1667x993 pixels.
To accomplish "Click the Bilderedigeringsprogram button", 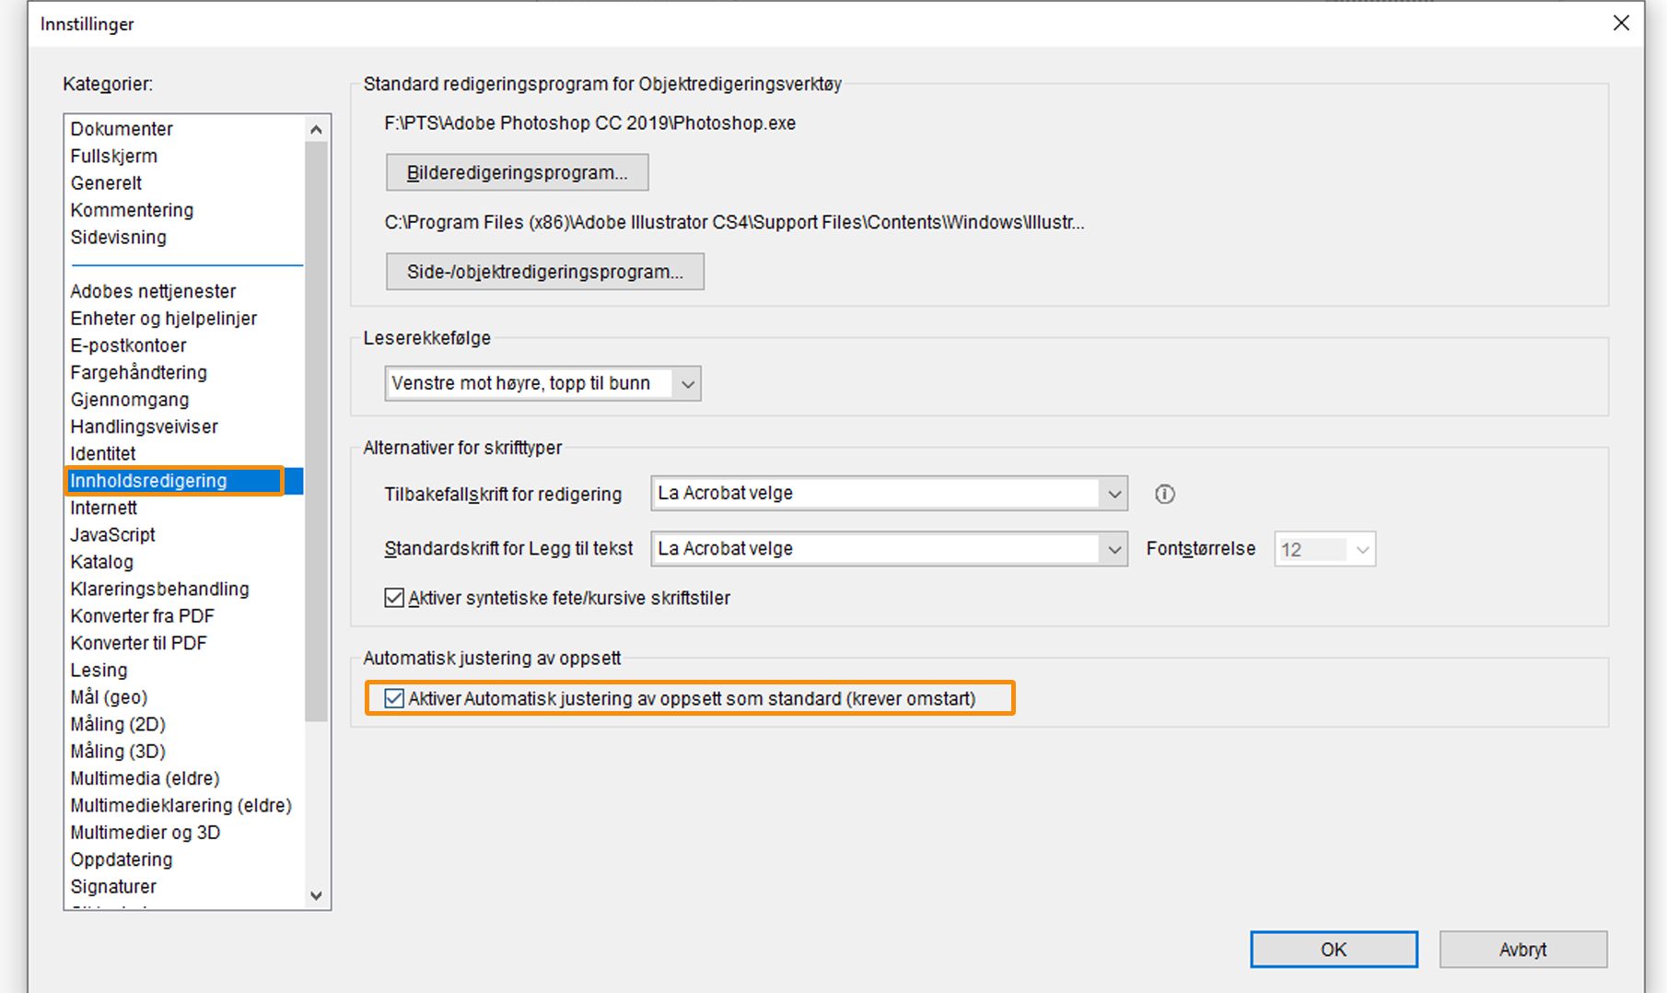I will (517, 172).
